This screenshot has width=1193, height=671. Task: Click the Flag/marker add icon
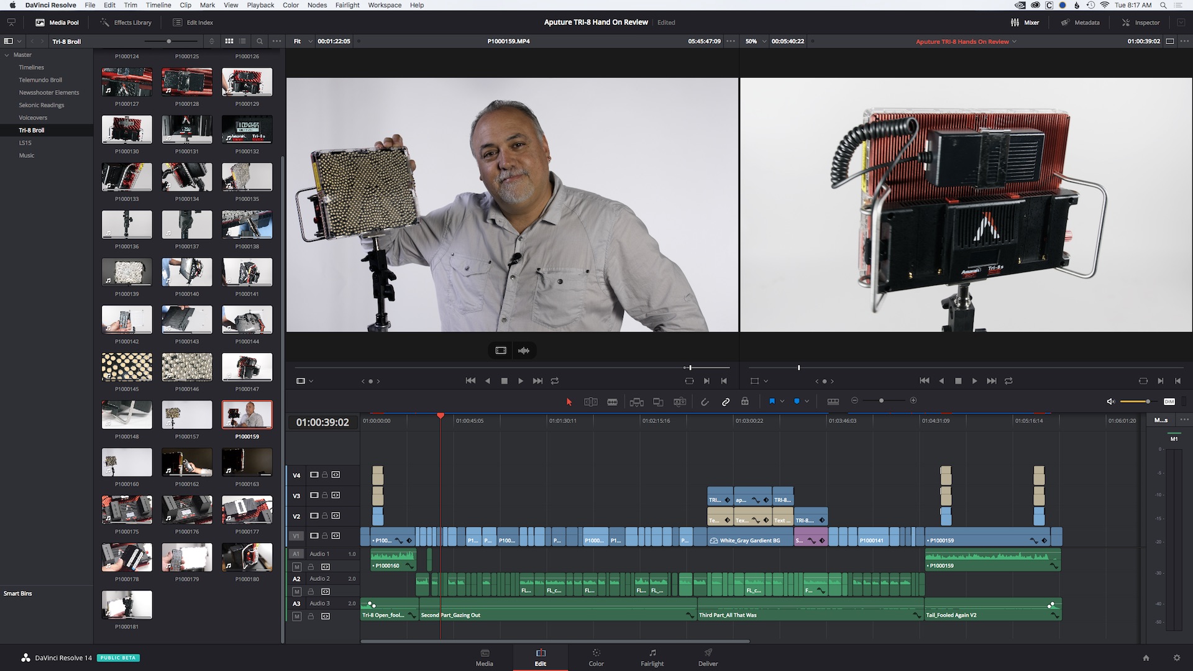click(x=770, y=401)
